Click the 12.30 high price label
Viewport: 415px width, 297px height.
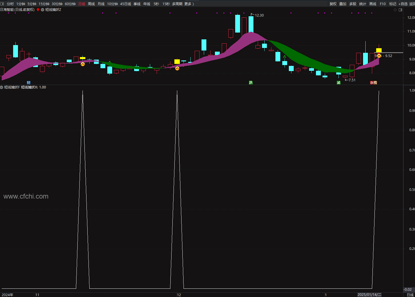(x=259, y=15)
